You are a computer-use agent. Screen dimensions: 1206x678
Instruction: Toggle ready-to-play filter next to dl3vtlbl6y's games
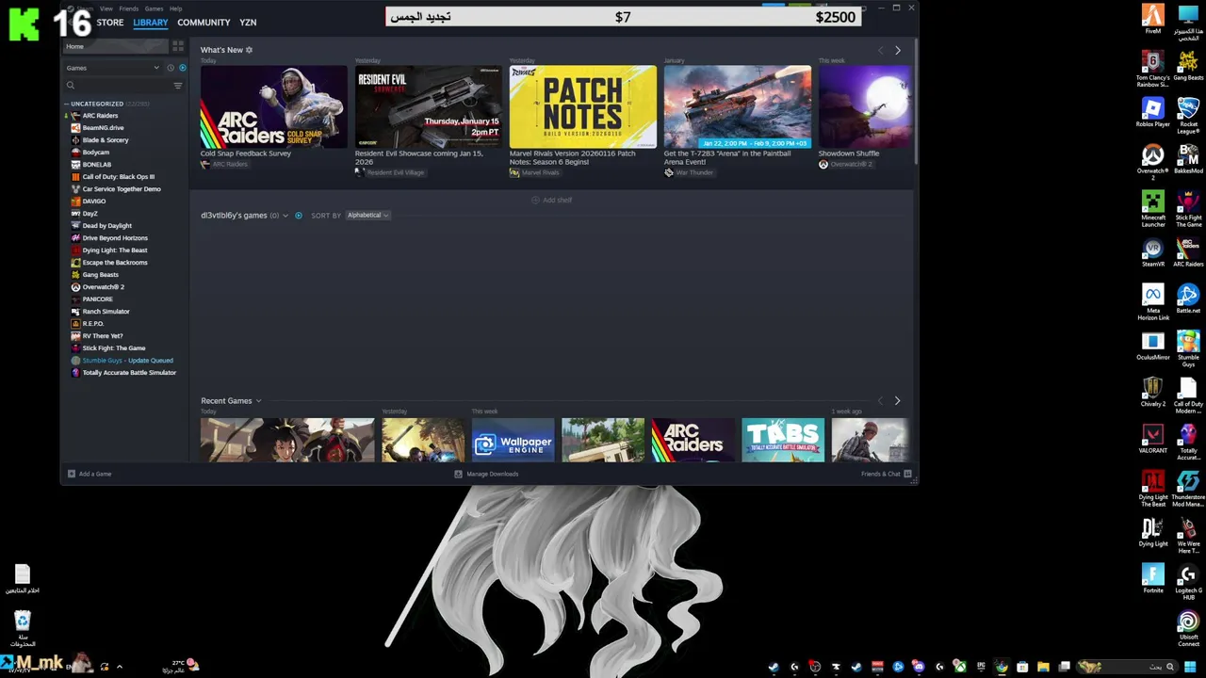299,216
